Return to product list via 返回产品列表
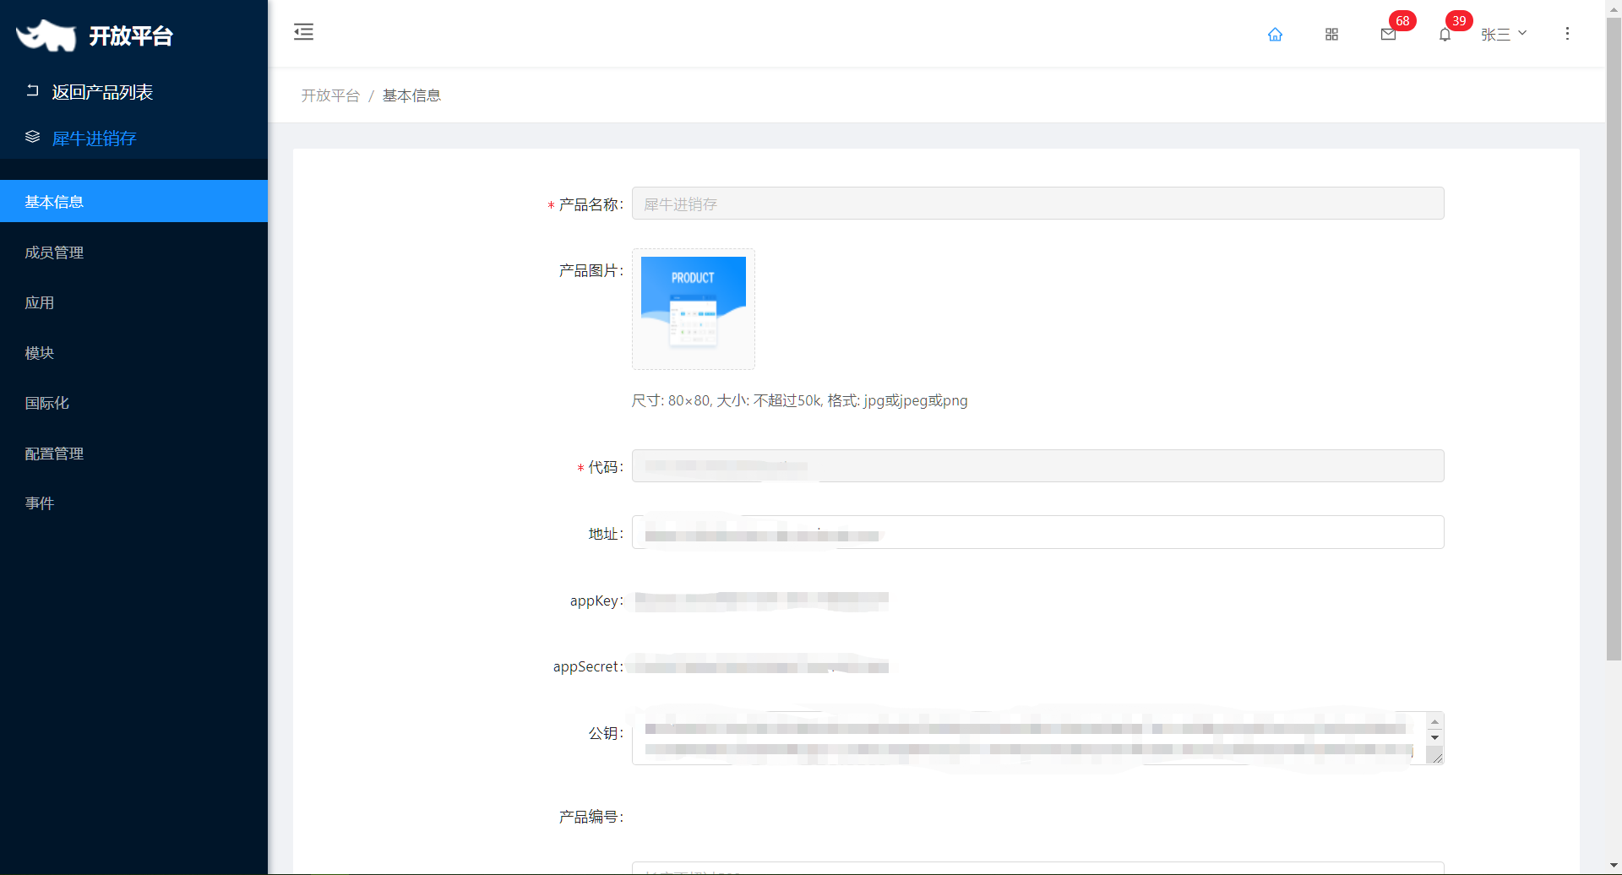Viewport: 1622px width, 875px height. click(102, 91)
